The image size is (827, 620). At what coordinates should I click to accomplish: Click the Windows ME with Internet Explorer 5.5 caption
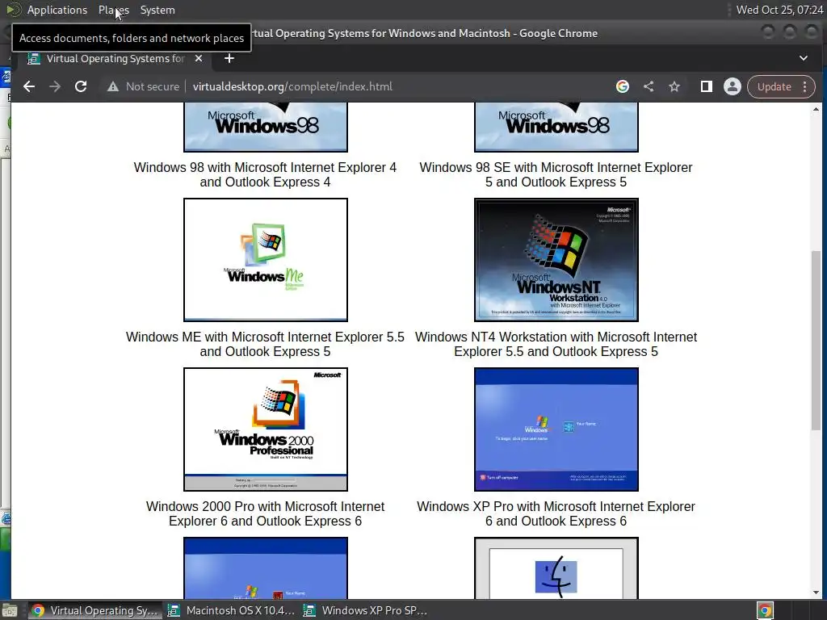tap(265, 344)
